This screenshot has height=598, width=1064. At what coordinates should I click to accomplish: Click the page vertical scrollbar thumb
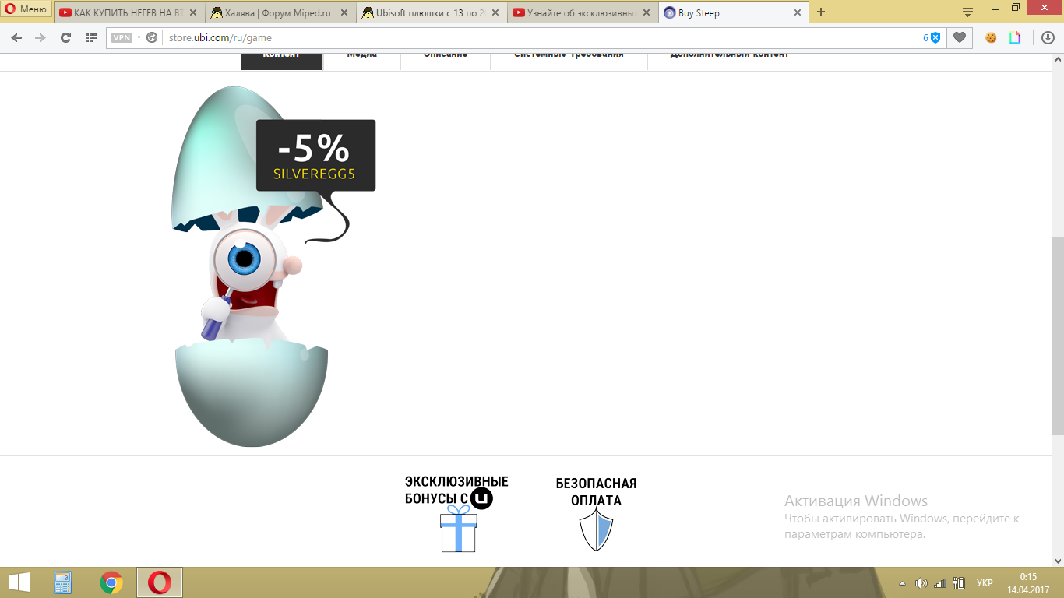1058,336
